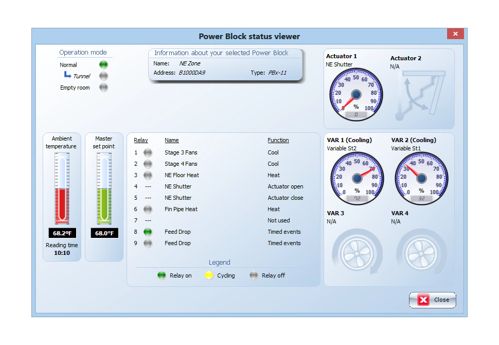The image size is (499, 345).
Task: Click relay 8 Feed Drop green indicator
Action: click(x=148, y=232)
